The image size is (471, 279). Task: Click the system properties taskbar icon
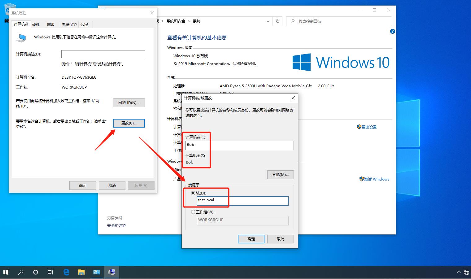click(112, 272)
